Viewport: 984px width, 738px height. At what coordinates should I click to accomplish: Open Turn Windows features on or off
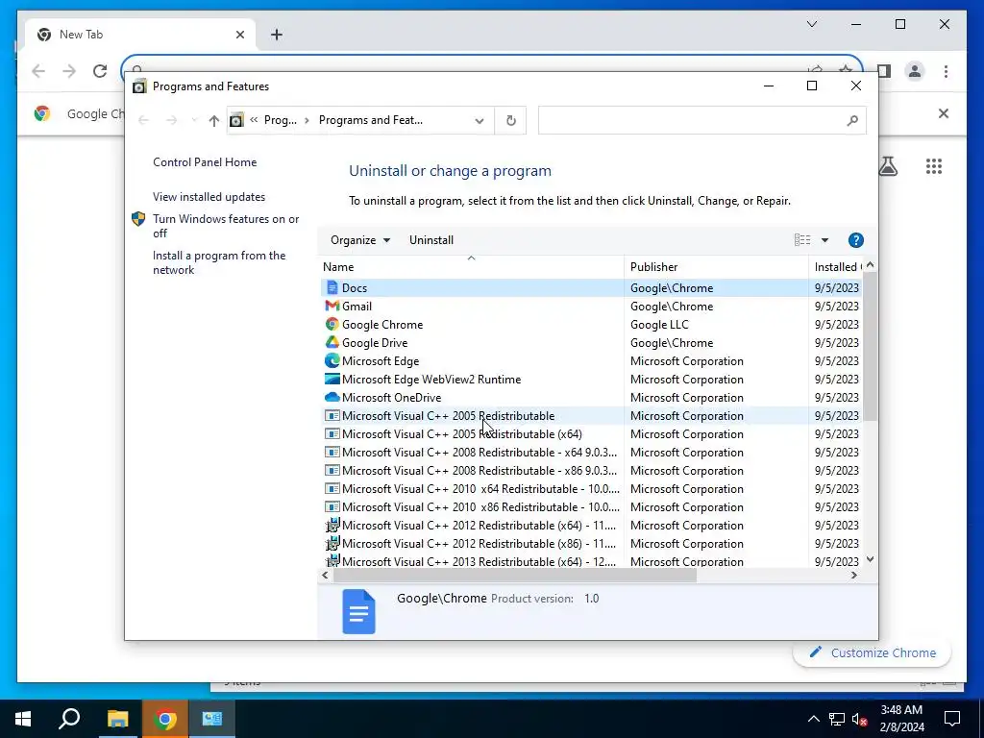(225, 226)
